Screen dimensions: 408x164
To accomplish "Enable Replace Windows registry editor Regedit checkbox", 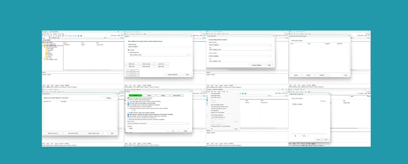I will click(x=128, y=113).
